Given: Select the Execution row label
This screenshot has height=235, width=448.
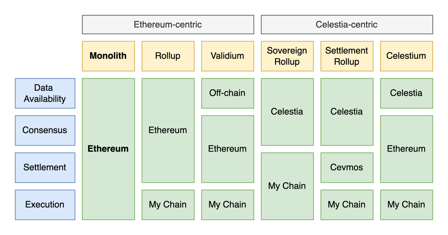Looking at the screenshot, I should 45,205.
